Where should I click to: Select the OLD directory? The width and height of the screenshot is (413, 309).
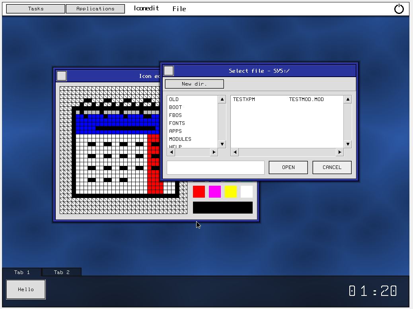click(x=174, y=99)
